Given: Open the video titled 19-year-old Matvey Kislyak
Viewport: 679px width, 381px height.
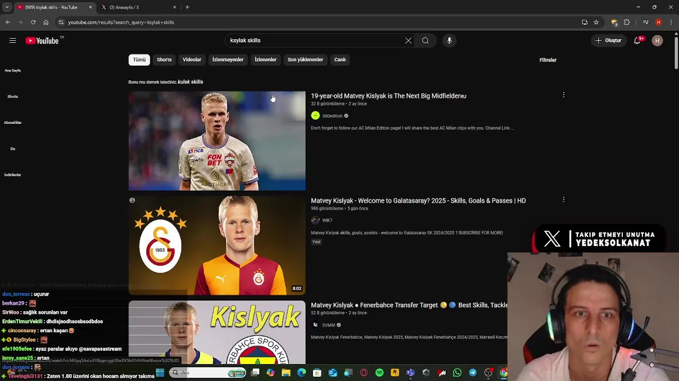Looking at the screenshot, I should tap(388, 96).
